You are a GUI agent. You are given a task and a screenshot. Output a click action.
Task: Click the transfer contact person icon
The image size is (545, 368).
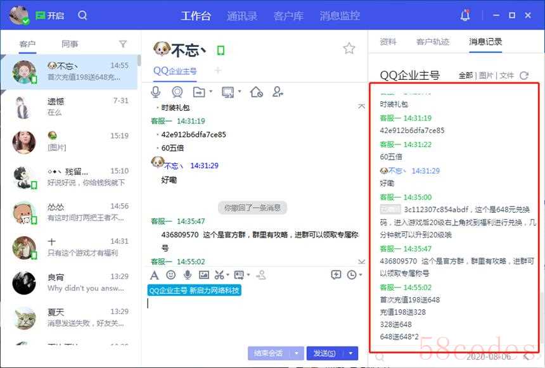coord(278,92)
